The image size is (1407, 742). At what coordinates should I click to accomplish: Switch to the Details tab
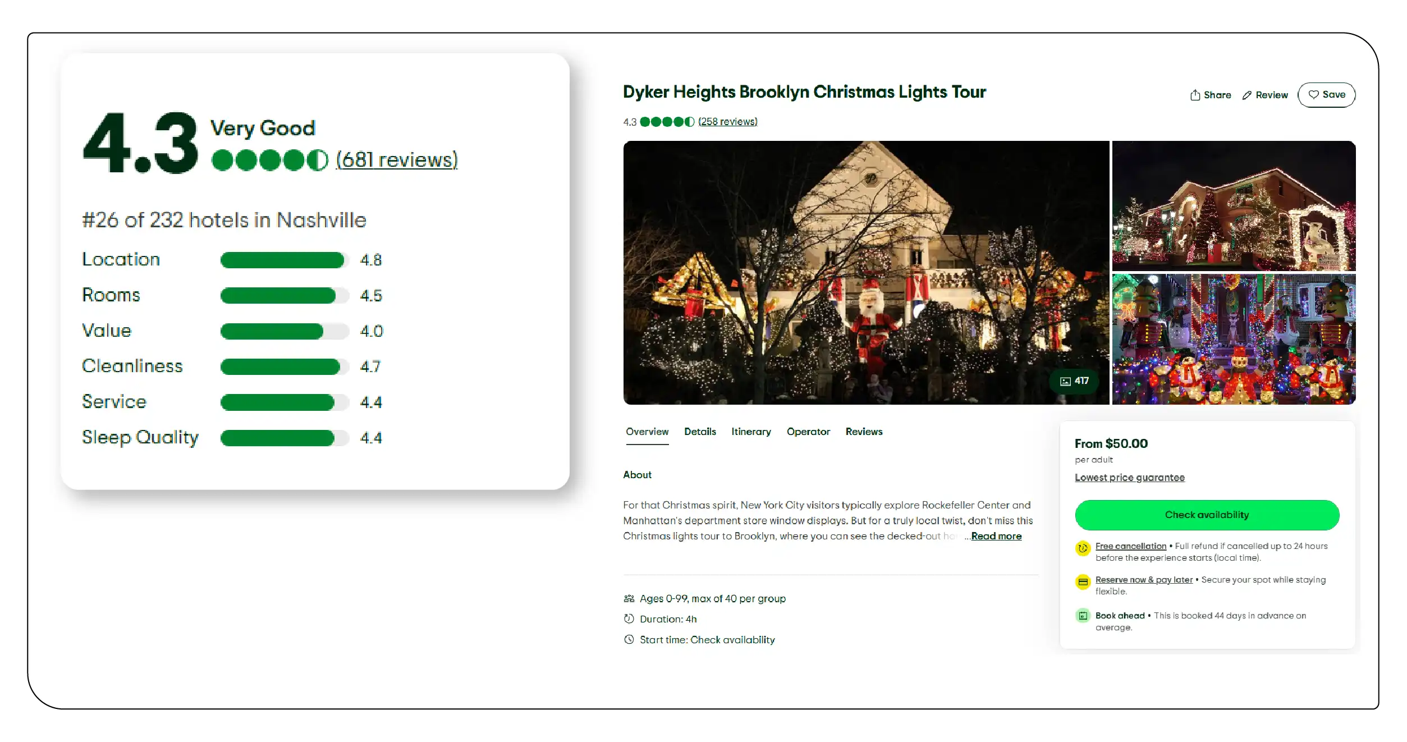tap(699, 432)
